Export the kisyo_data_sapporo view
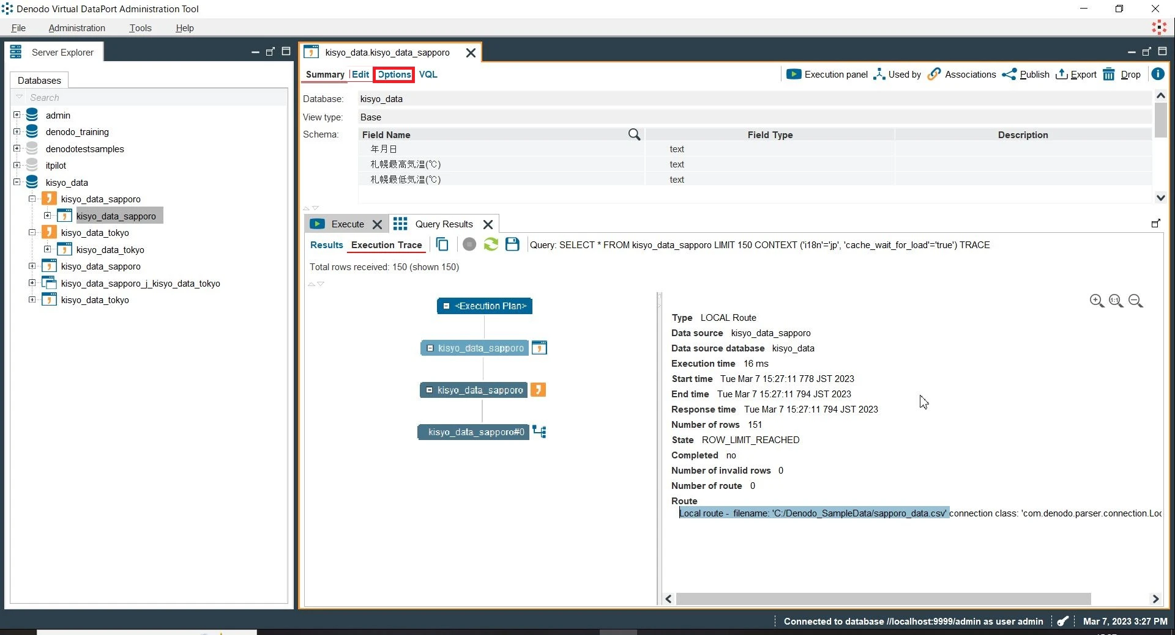 tap(1076, 75)
